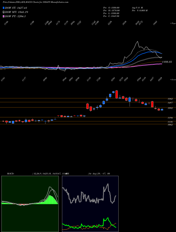Open the ADX indicator chart panel

90,204
